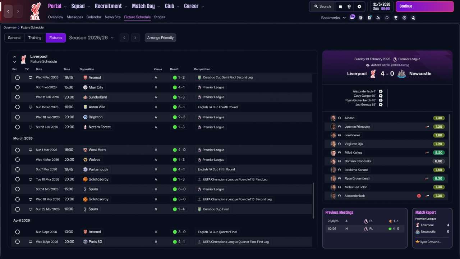Click the Paris SG club badge
This screenshot has width=460, height=259.
tap(85, 242)
